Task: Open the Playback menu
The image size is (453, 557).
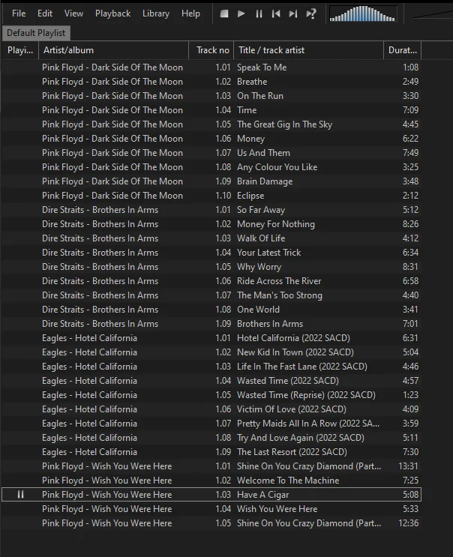Action: point(112,13)
